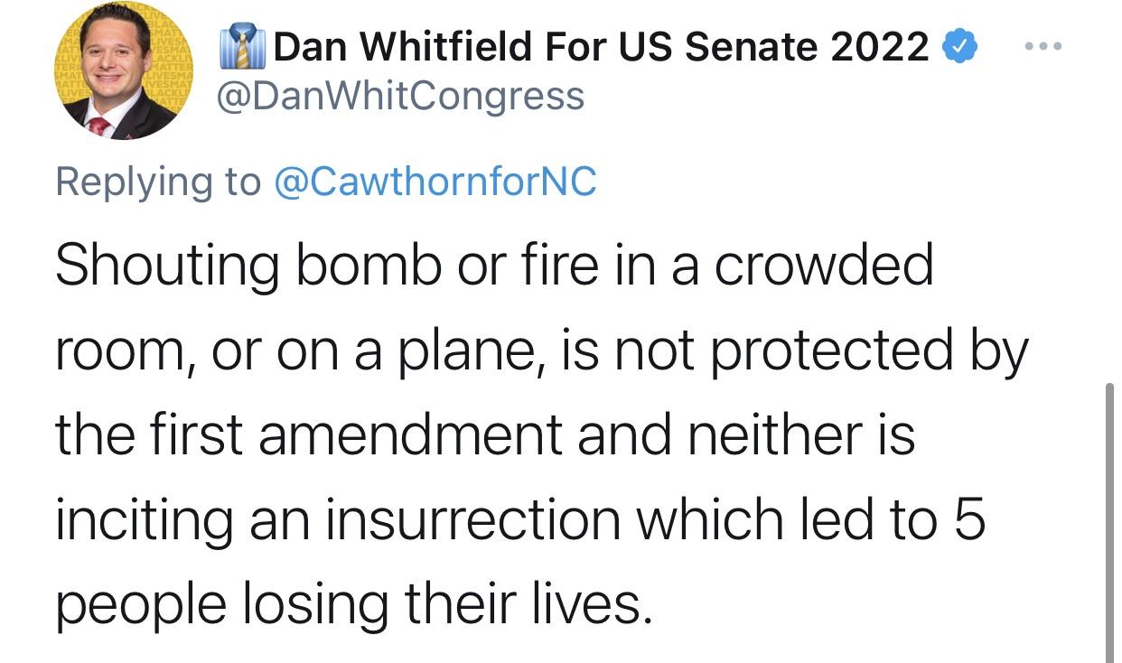
Task: Open the three-dot more options menu
Action: click(1043, 45)
